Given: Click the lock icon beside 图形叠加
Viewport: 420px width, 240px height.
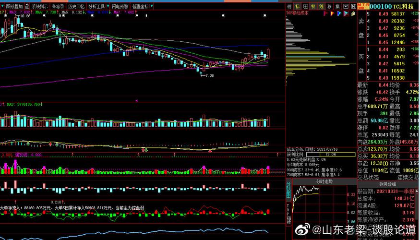Looking at the screenshot, I should point(28,6).
